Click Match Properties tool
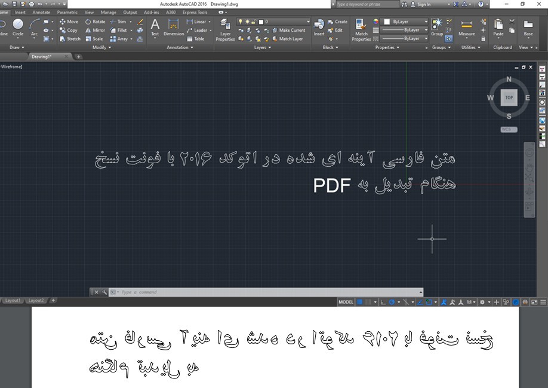 [361, 30]
